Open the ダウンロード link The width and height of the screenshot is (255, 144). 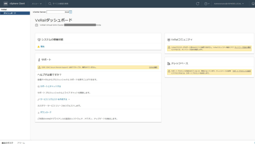coord(46,112)
